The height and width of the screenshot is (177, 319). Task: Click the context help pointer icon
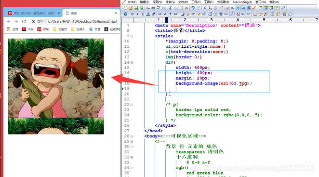click(x=283, y=8)
